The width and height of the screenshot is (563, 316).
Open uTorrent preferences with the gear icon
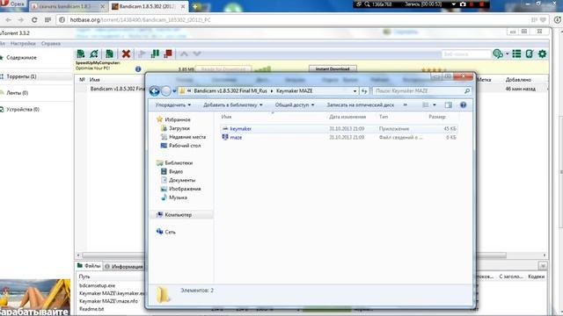542,54
